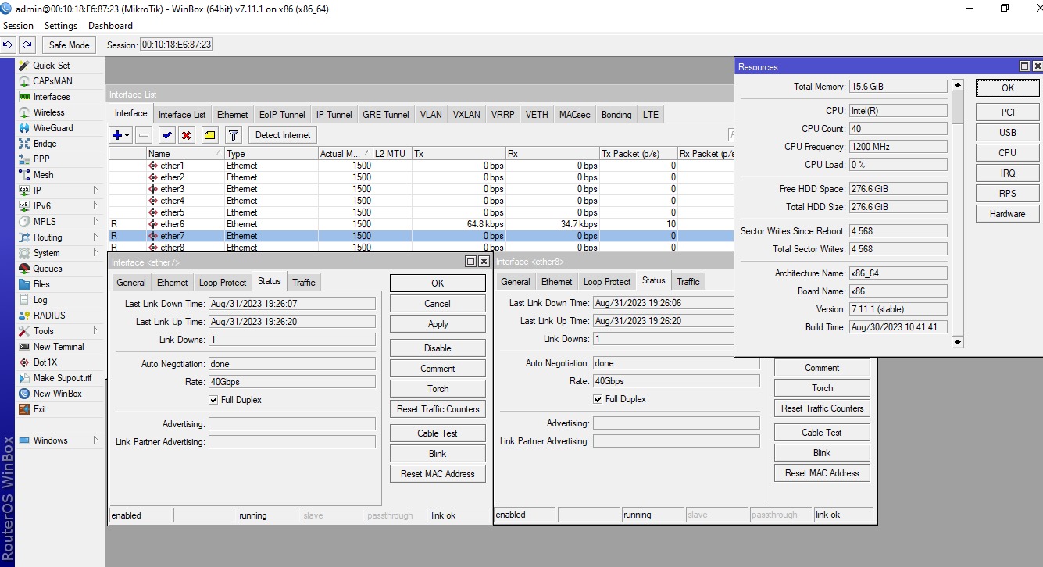Viewport: 1043px width, 567px height.
Task: Click the Make Supout.rif file icon
Action: (24, 378)
